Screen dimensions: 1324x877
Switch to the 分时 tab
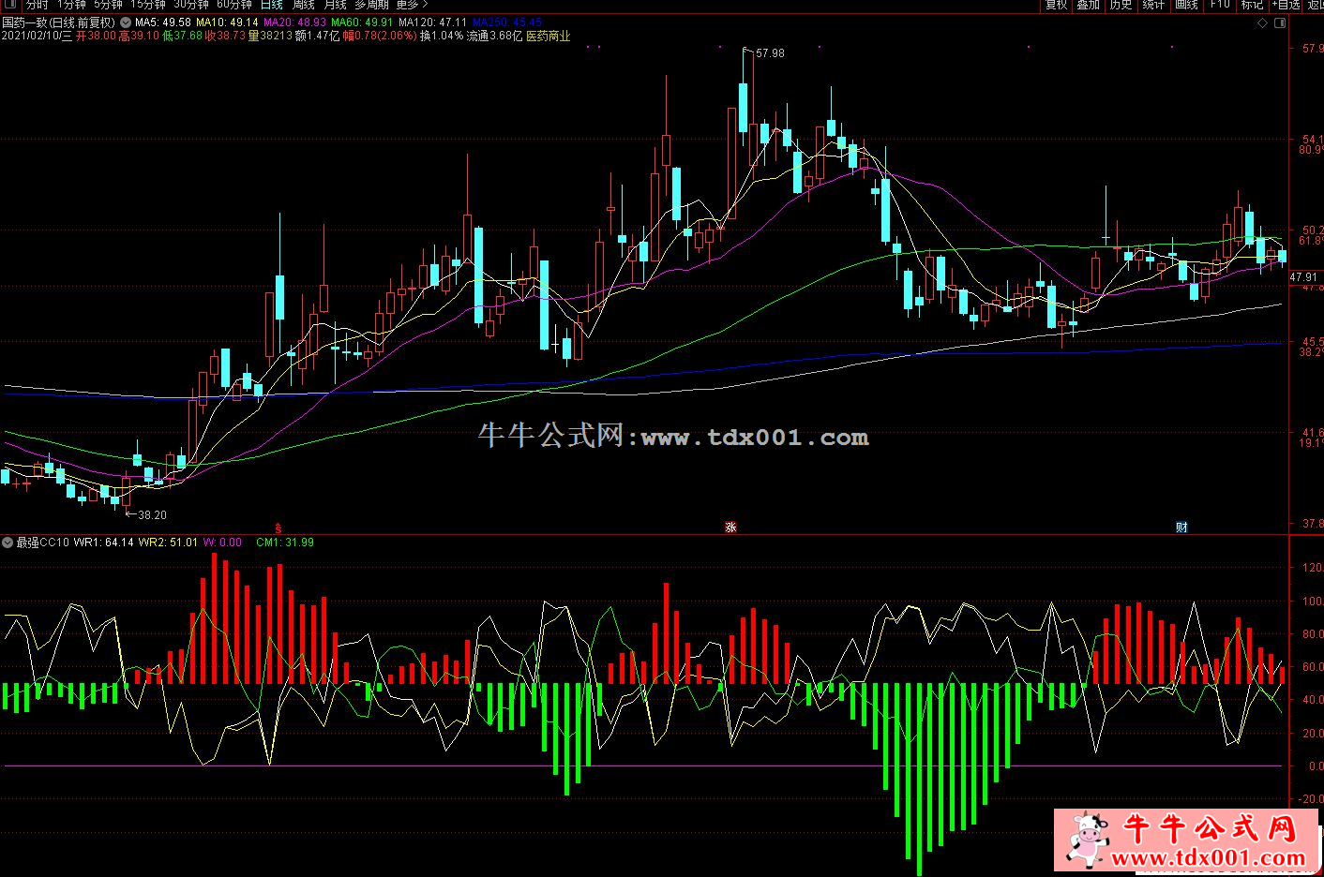(x=37, y=5)
